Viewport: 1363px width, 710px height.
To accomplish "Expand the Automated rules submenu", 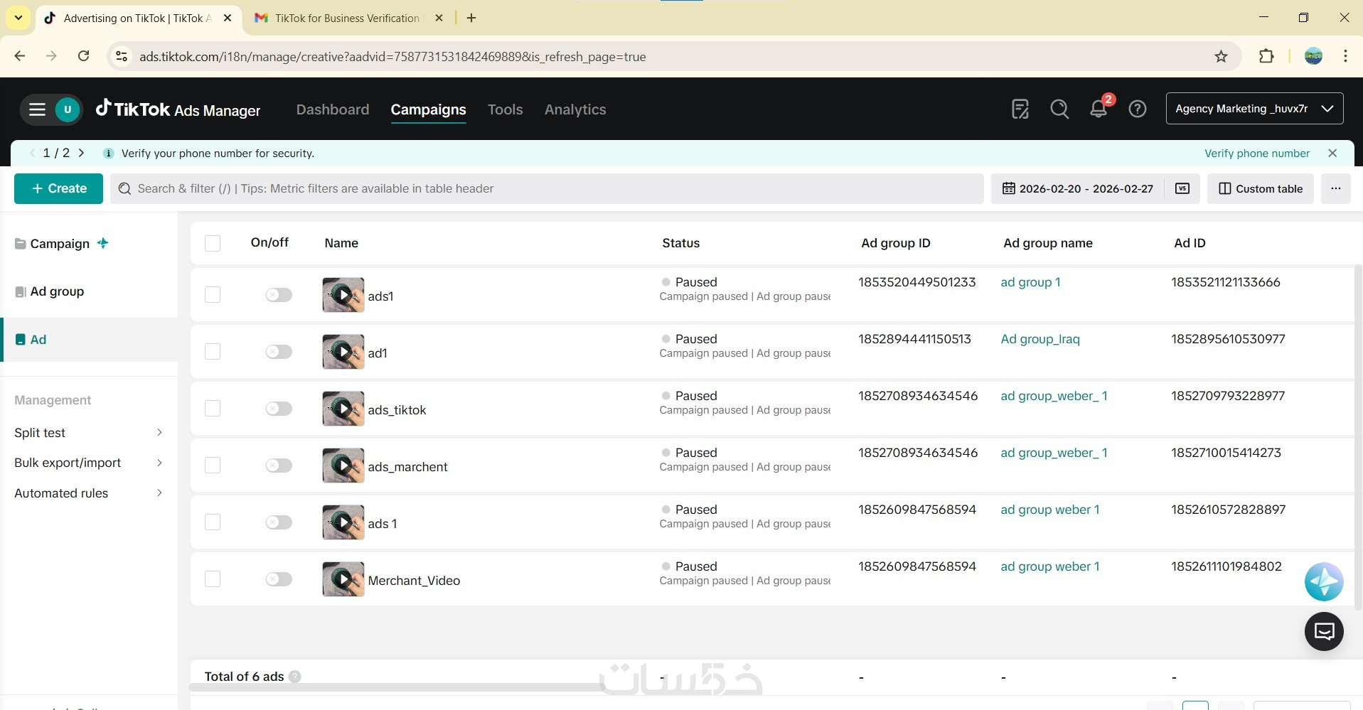I will click(88, 493).
